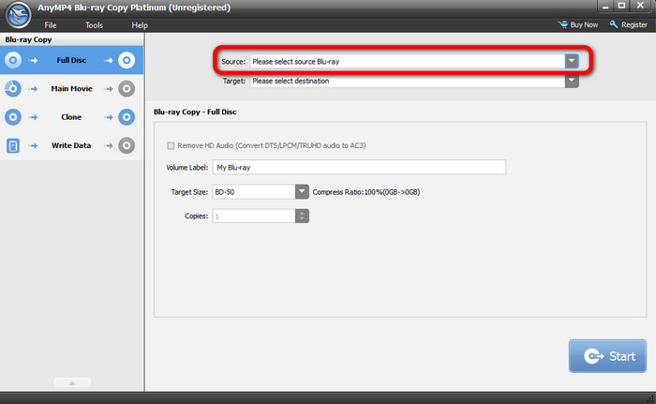Click the AnyMP4 application logo icon
This screenshot has width=656, height=404.
18,15
